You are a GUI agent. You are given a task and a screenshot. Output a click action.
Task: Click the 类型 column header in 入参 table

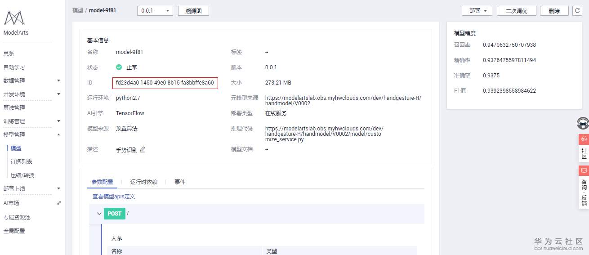(272, 251)
